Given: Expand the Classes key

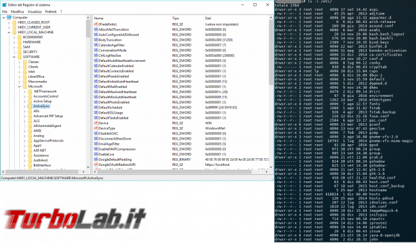Looking at the screenshot, I should click(19, 62).
